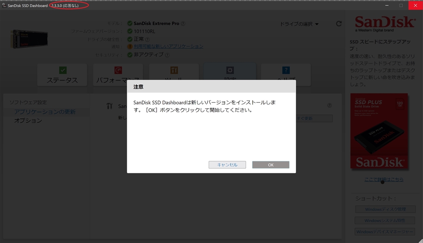Expand the ドライブの選択 dropdown

[x=299, y=24]
